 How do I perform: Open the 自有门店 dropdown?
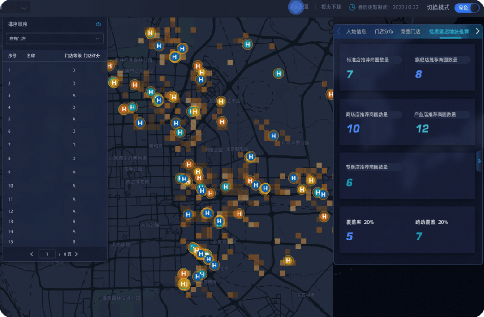[55, 39]
